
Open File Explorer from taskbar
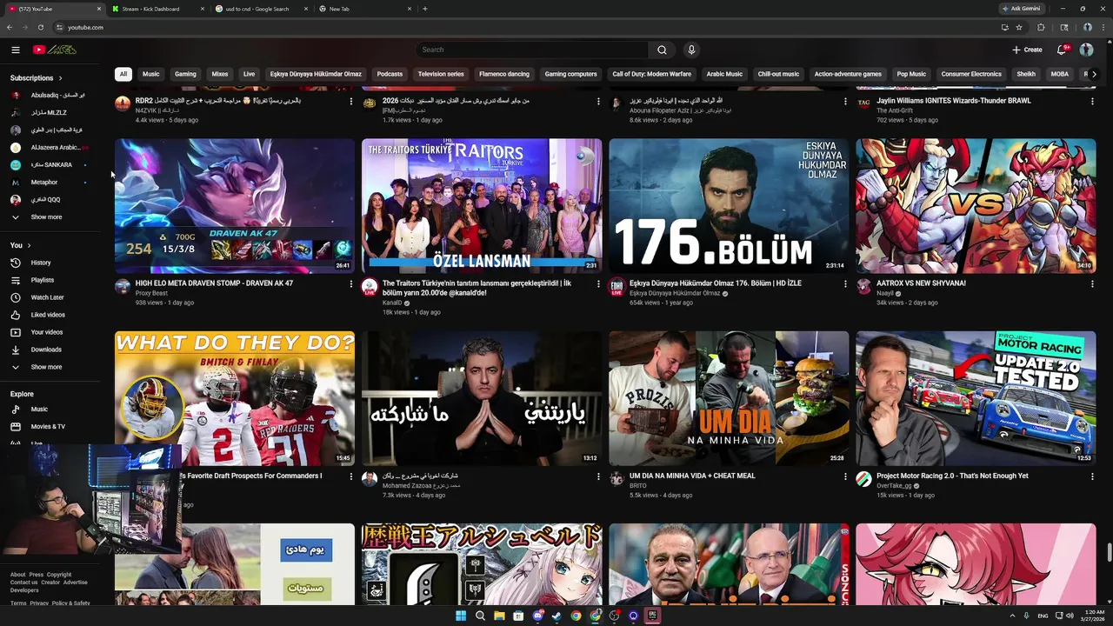point(499,616)
